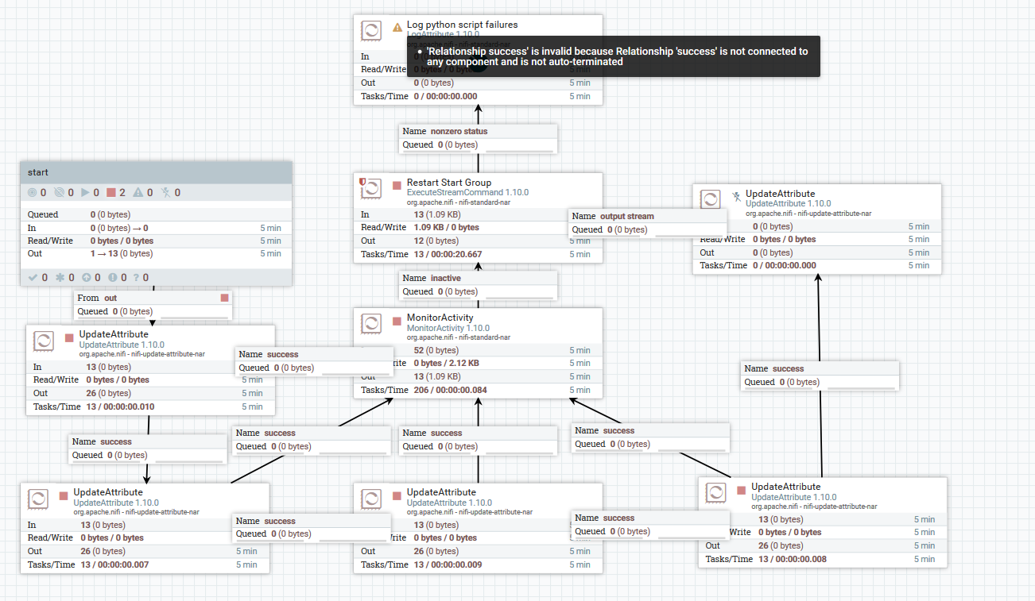1035x601 pixels.
Task: Click the sync failure question icon in start group
Action: pyautogui.click(x=135, y=277)
